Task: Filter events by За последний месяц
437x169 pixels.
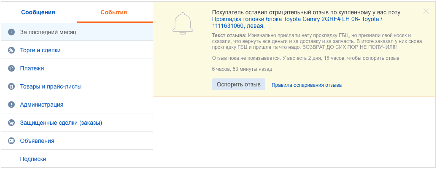Action: [x=48, y=32]
